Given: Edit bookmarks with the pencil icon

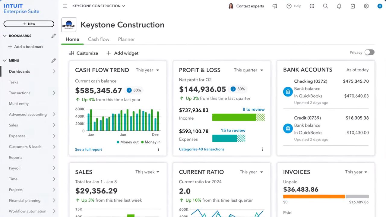Looking at the screenshot, I should [53, 36].
